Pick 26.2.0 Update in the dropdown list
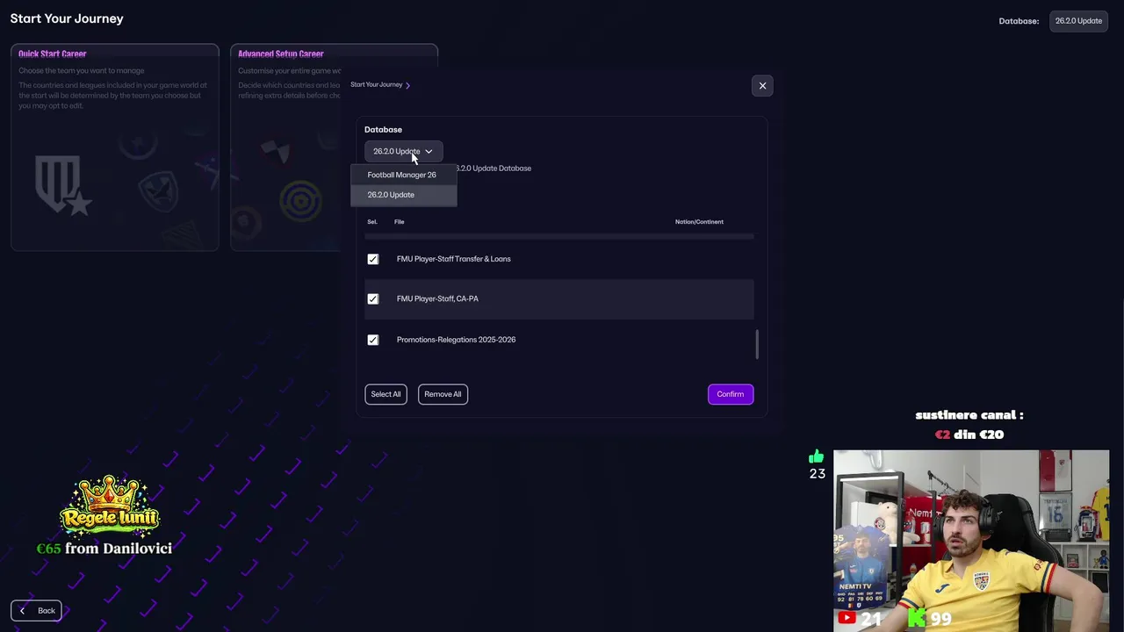The width and height of the screenshot is (1124, 632). [403, 195]
